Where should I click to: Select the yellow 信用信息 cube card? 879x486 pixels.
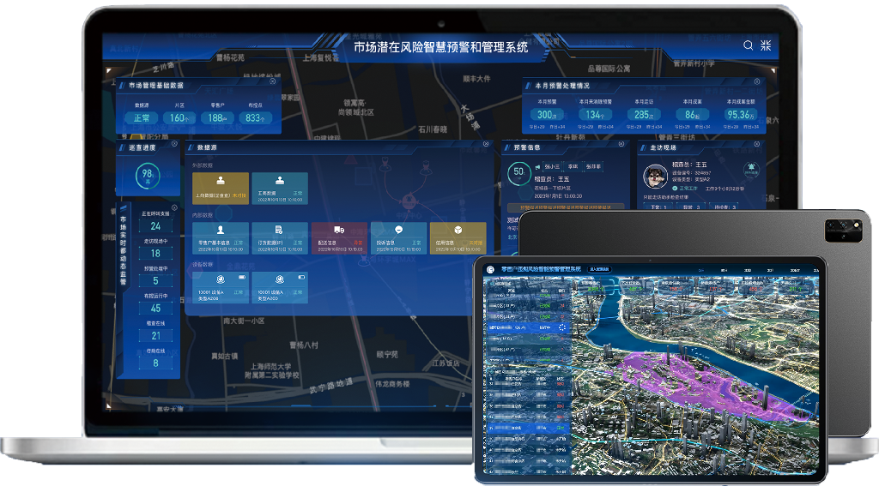coord(457,237)
